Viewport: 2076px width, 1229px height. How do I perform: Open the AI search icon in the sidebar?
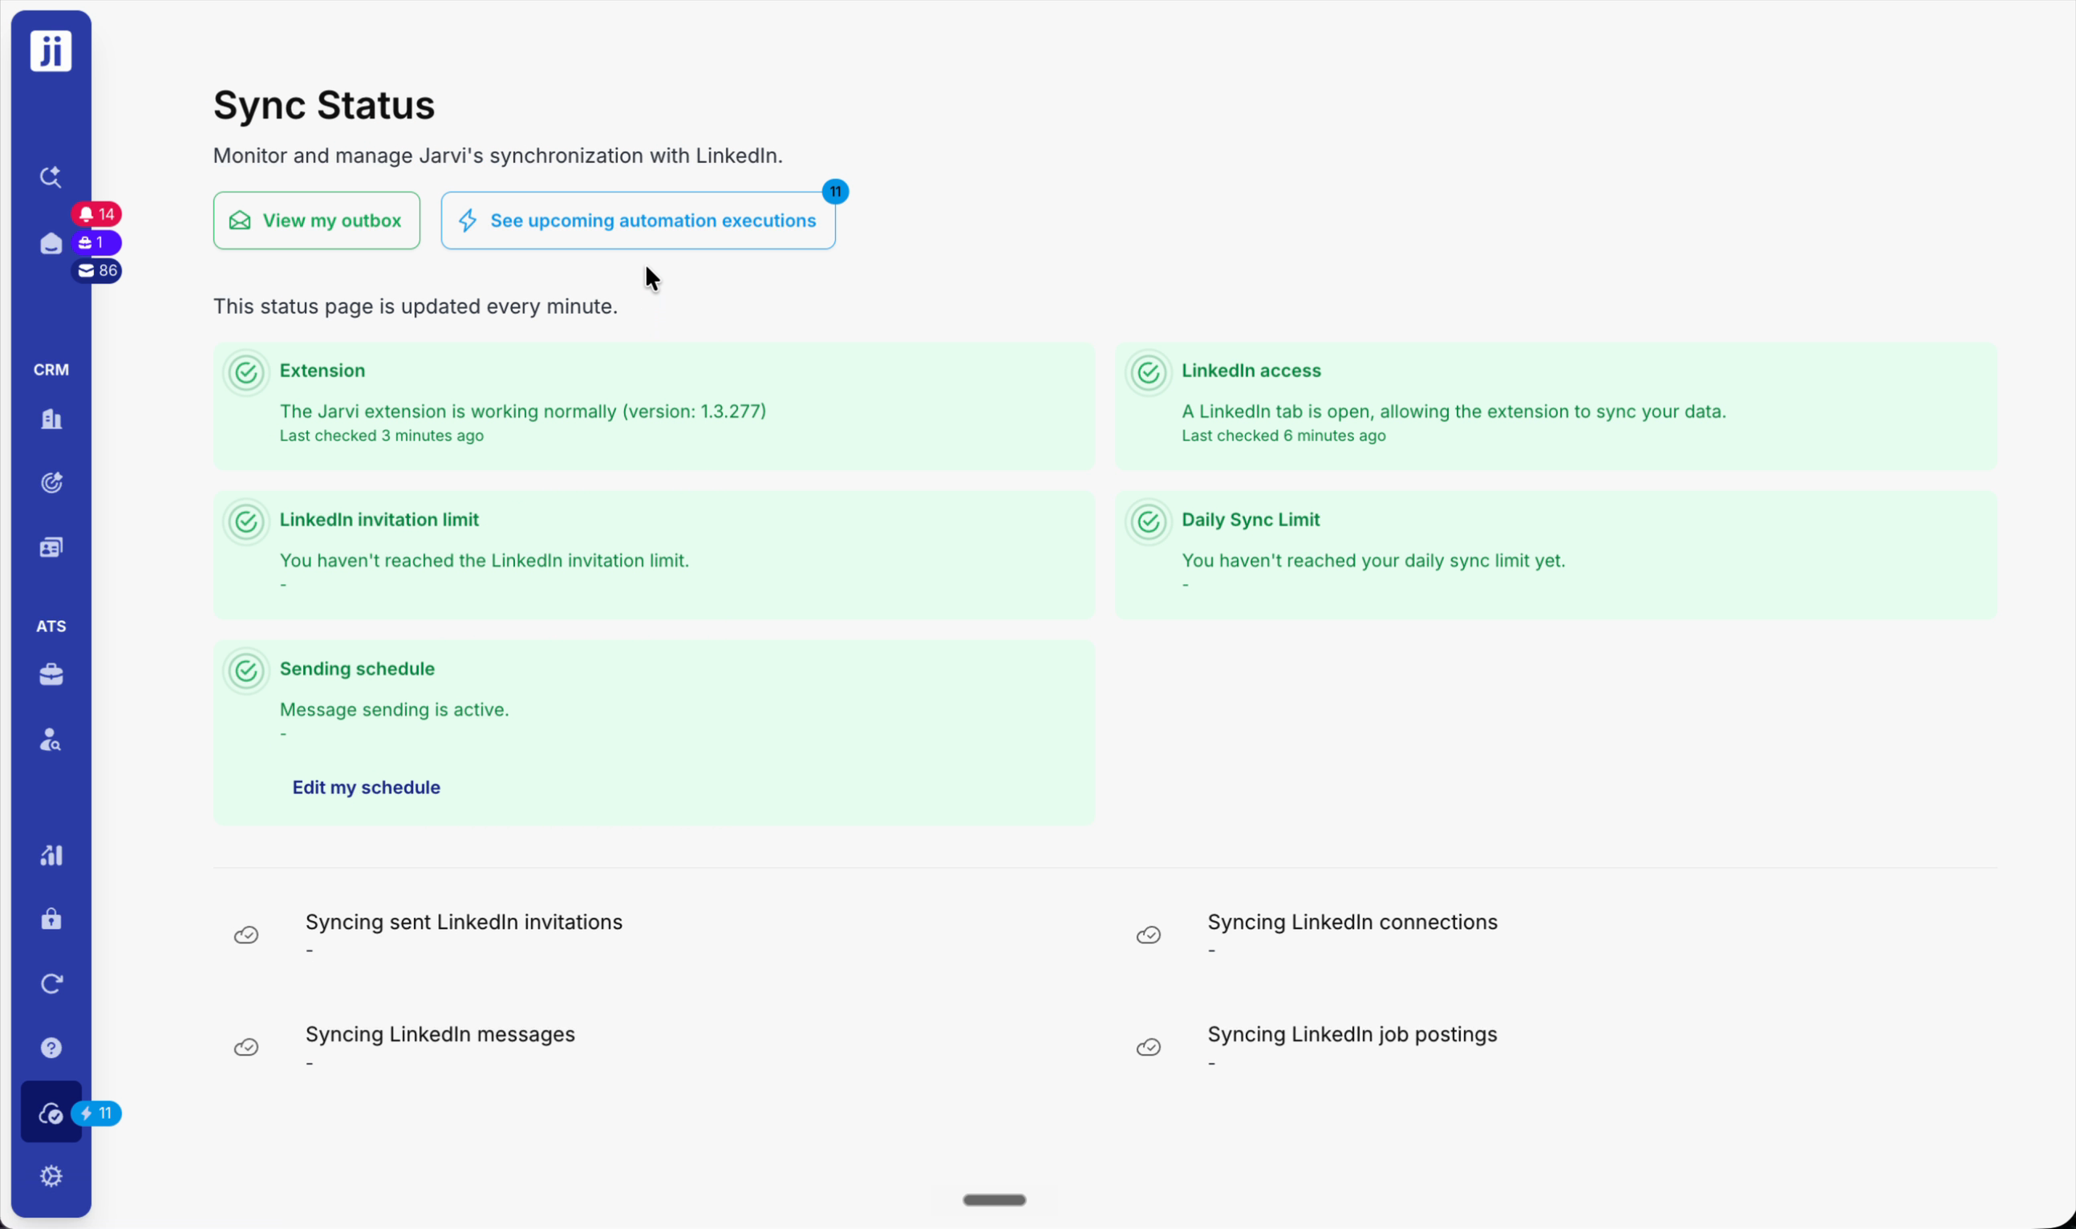(51, 176)
